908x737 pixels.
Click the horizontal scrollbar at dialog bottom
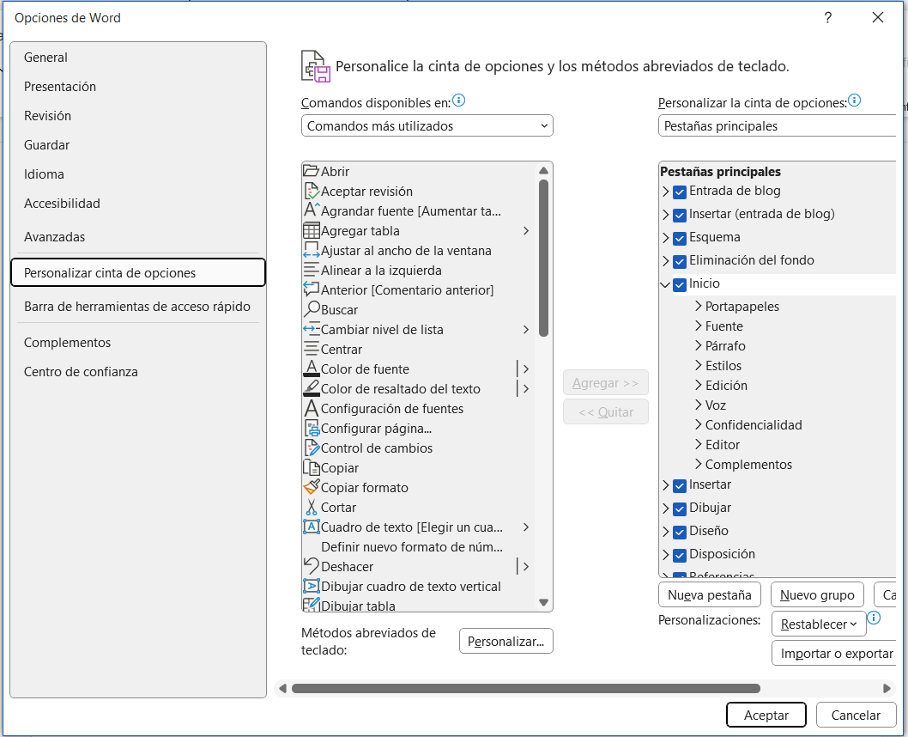click(x=525, y=688)
